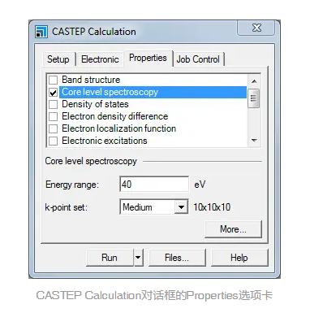310x313 pixels.
Task: Expand the Run button dropdown arrow
Action: [138, 257]
